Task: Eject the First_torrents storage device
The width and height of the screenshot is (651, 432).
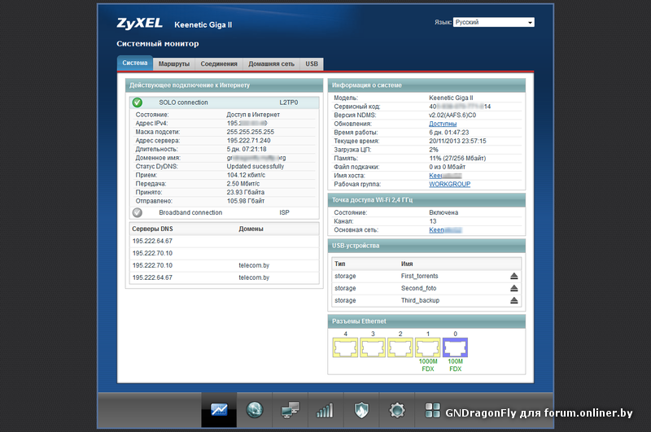Action: tap(514, 276)
